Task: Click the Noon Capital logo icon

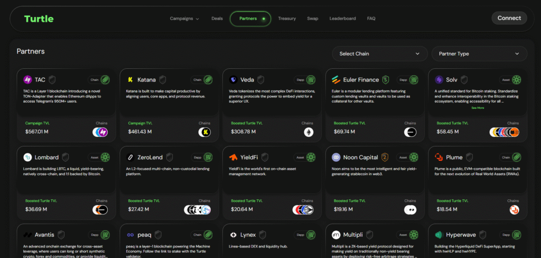Action: [336, 158]
